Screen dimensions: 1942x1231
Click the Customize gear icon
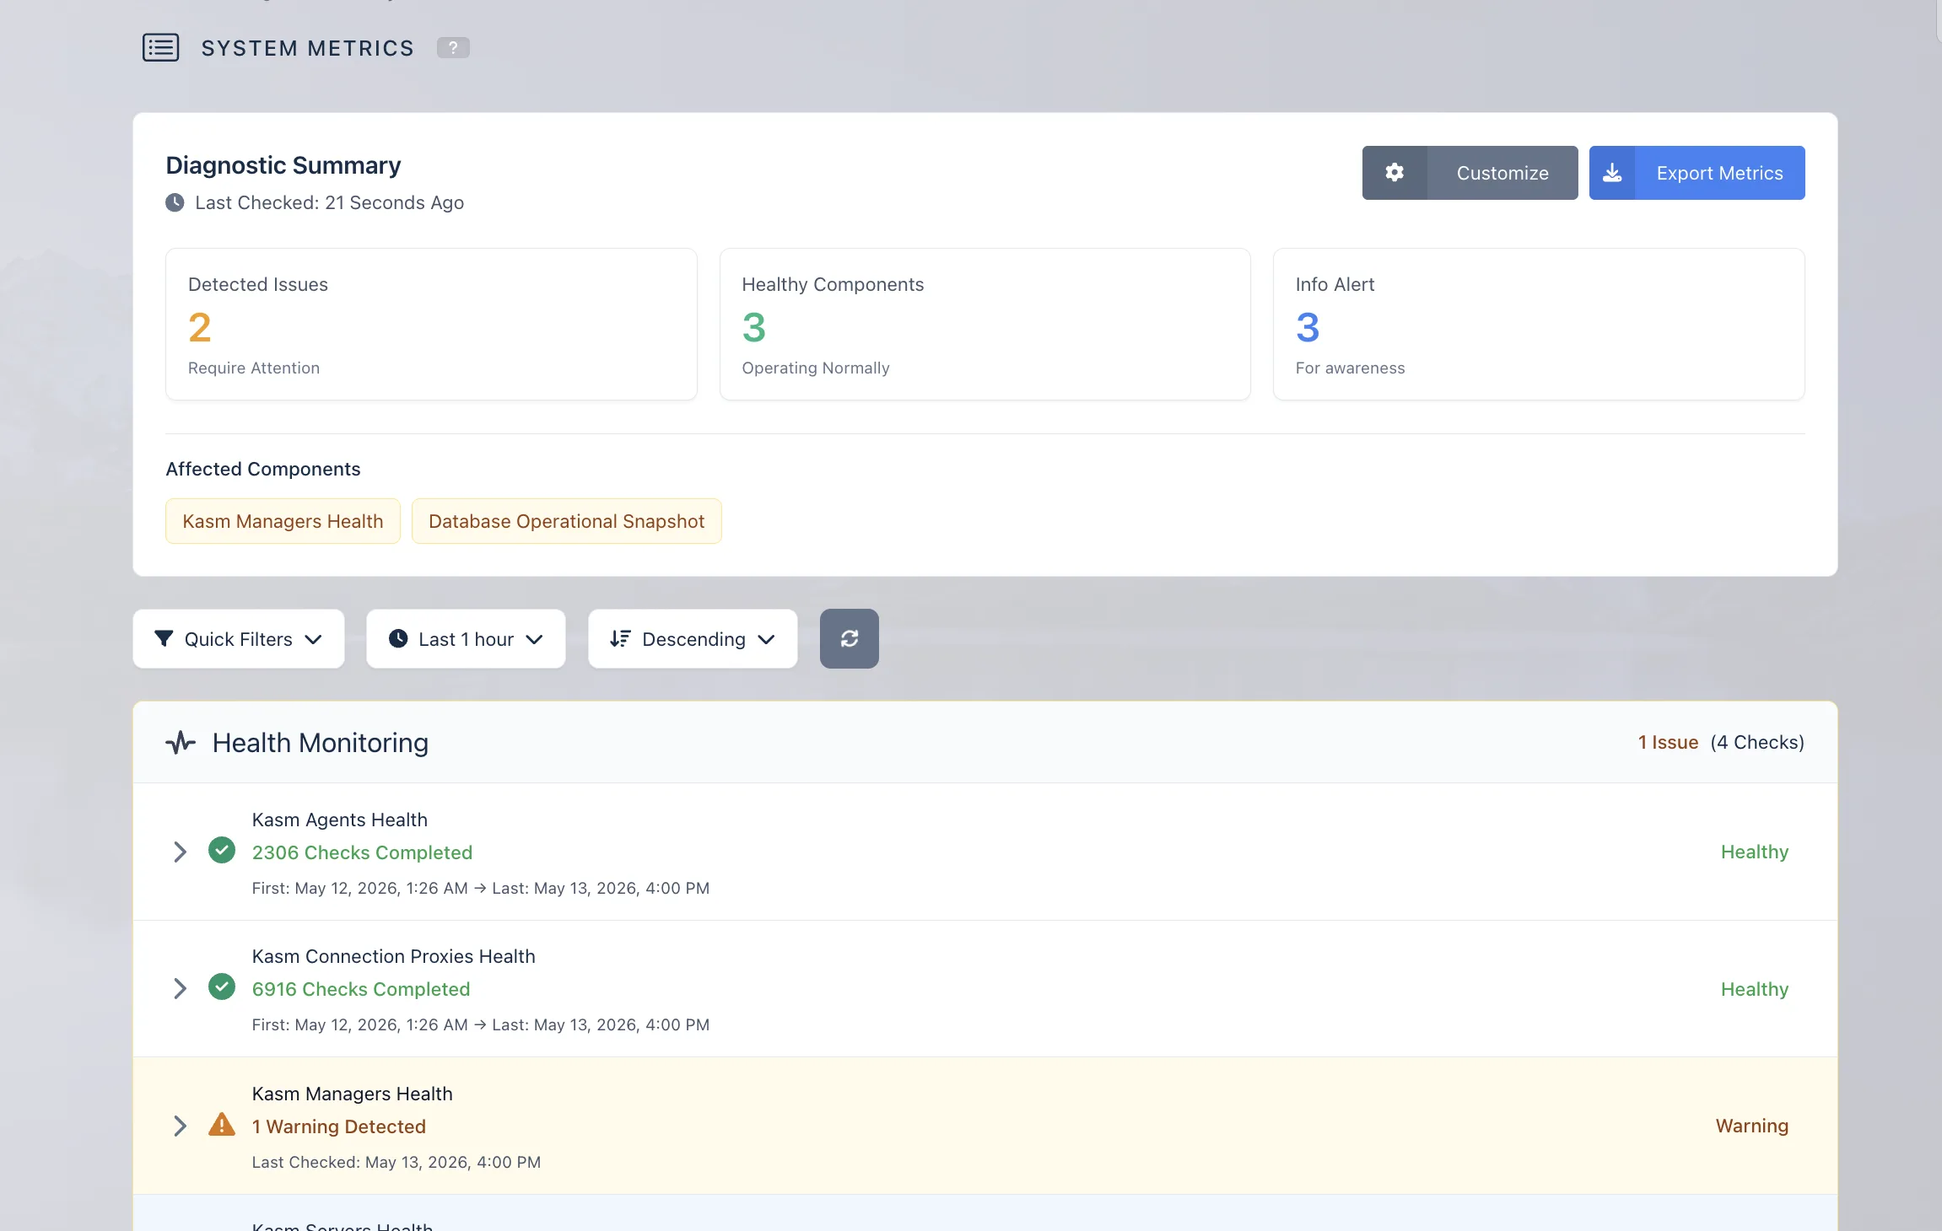(x=1394, y=173)
